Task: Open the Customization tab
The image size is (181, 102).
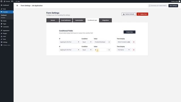Action: (79, 20)
